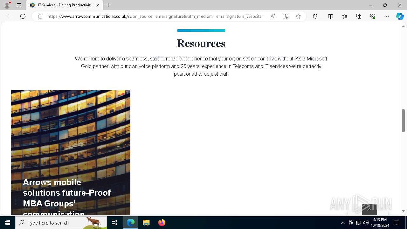Open a new tab
Viewport: 407px width, 229px height.
tap(108, 5)
